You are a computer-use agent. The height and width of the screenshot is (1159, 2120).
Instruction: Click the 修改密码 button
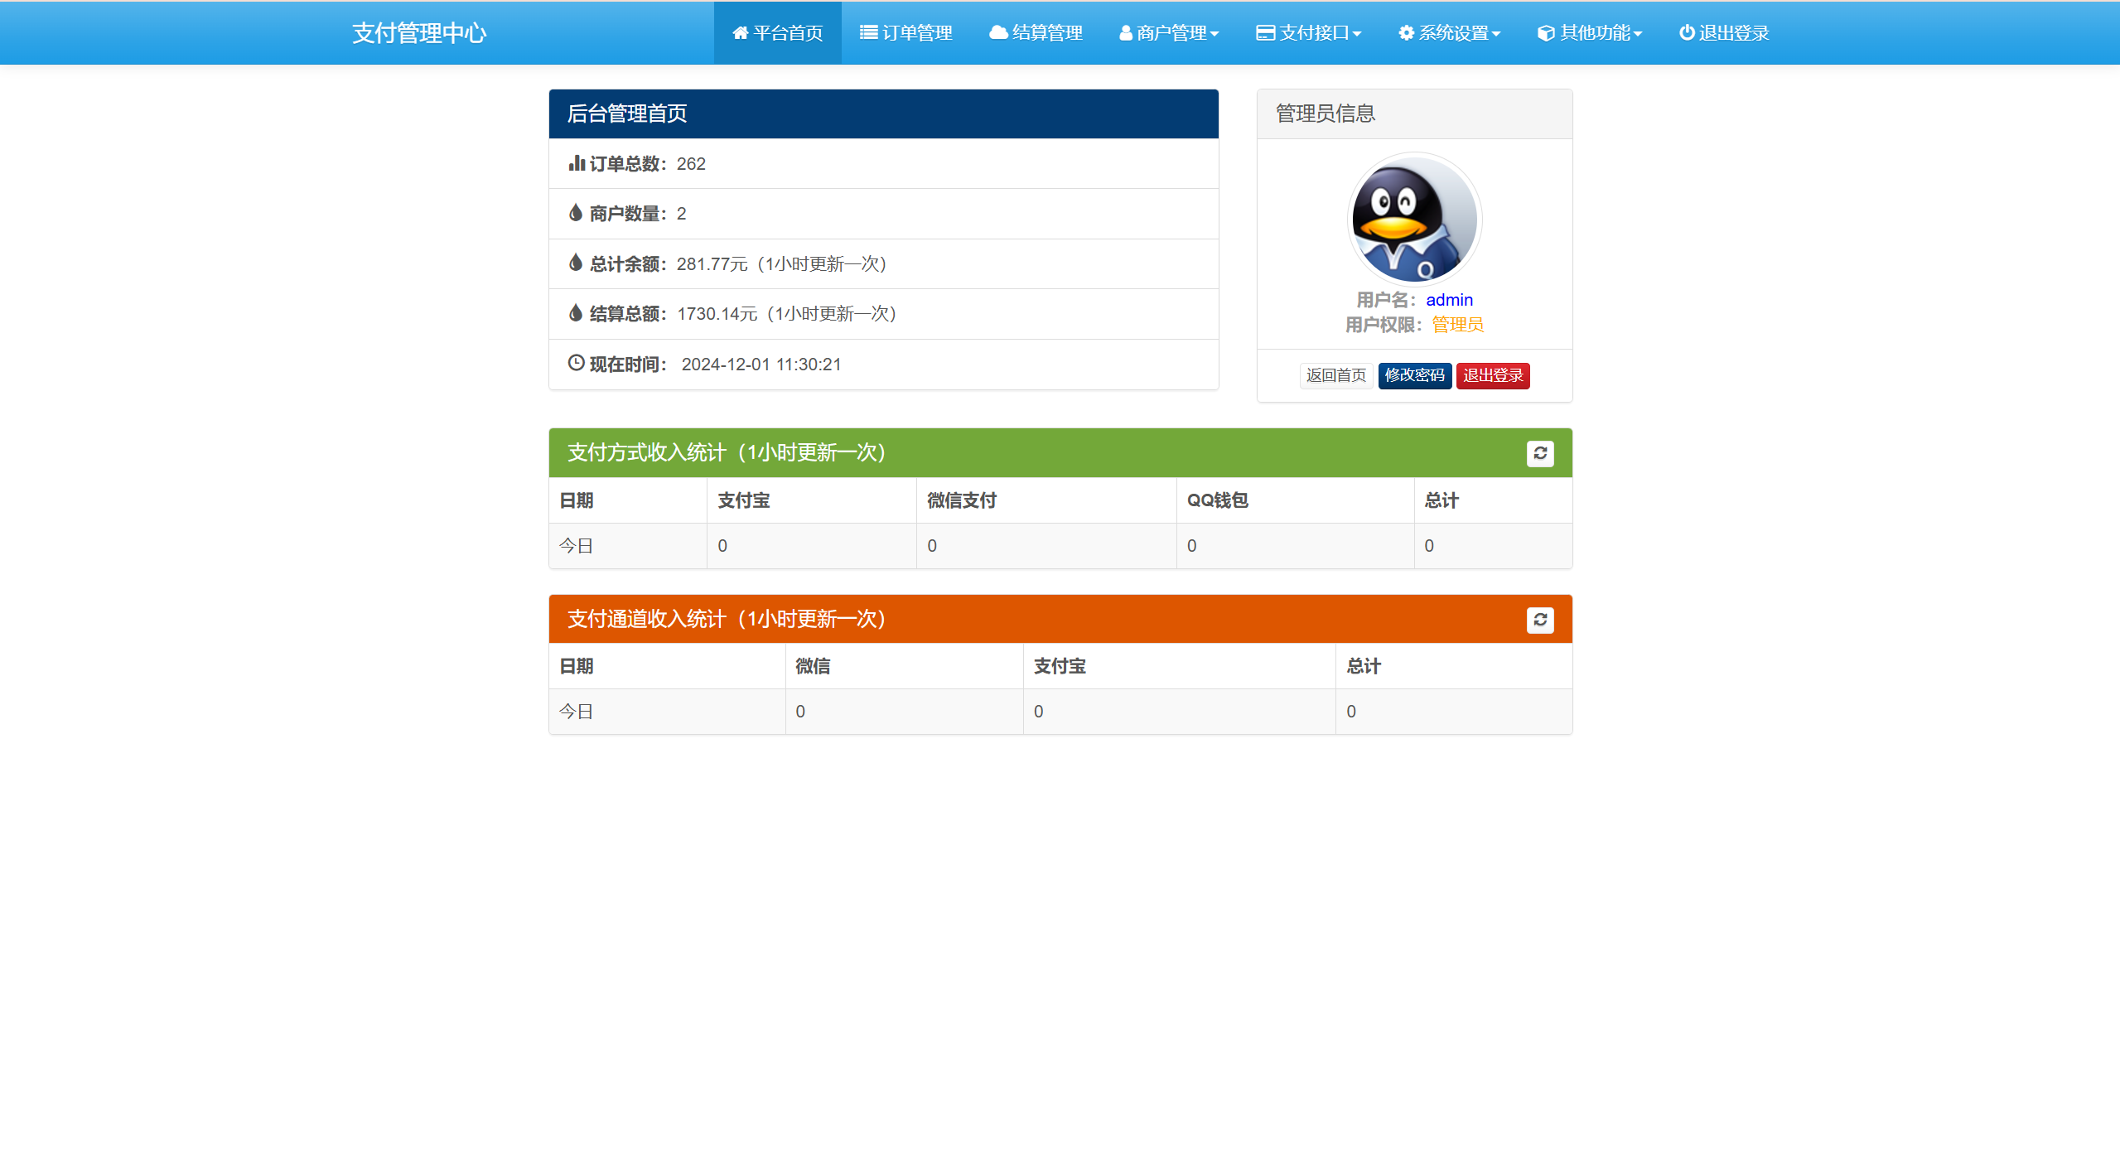[1414, 375]
